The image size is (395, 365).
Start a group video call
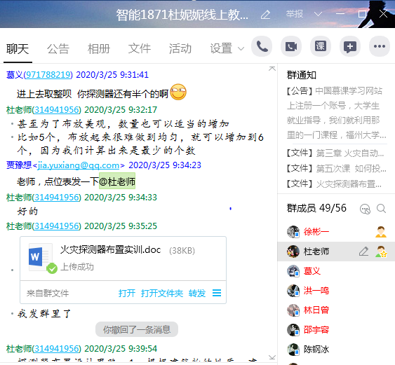[291, 46]
